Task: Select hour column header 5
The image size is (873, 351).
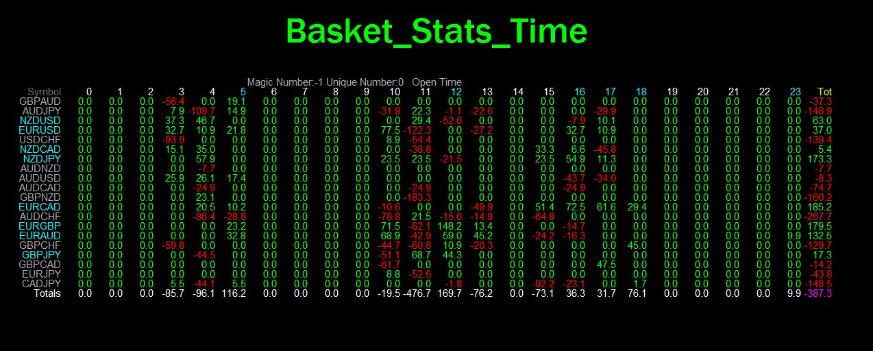Action: click(243, 92)
